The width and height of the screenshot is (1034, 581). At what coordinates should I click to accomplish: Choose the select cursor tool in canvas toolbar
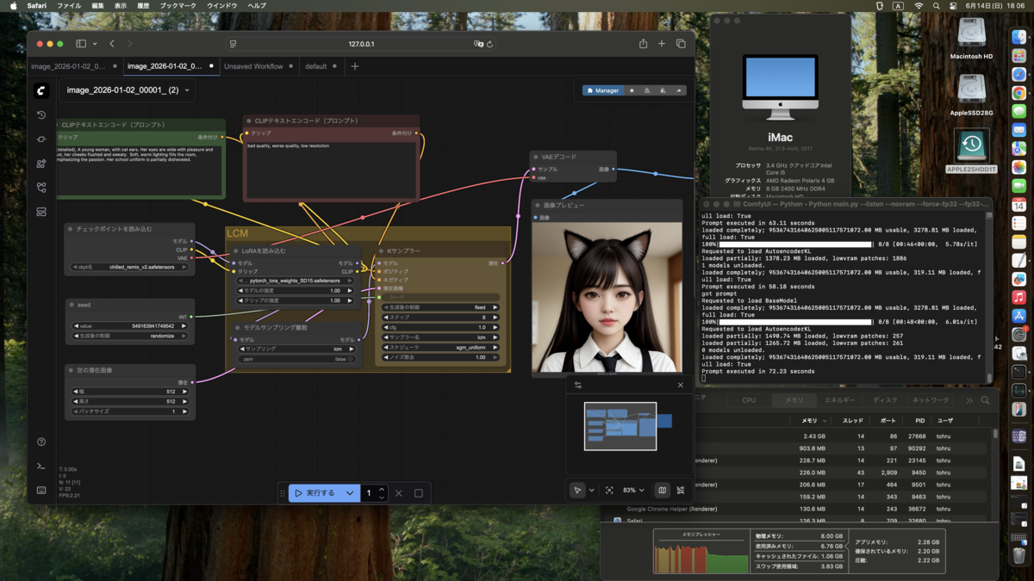577,490
